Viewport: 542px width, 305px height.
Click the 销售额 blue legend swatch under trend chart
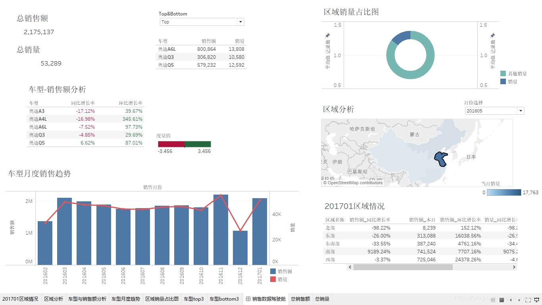pyautogui.click(x=273, y=271)
